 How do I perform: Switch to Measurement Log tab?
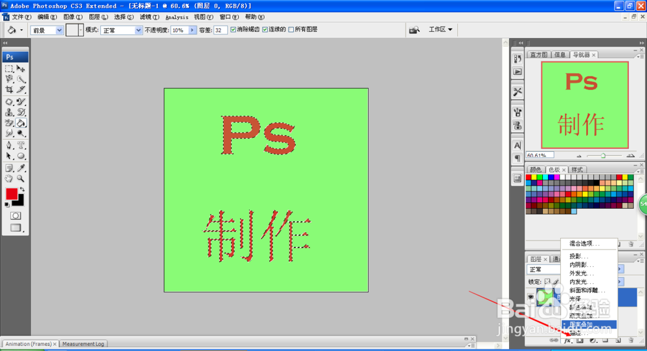[83, 344]
